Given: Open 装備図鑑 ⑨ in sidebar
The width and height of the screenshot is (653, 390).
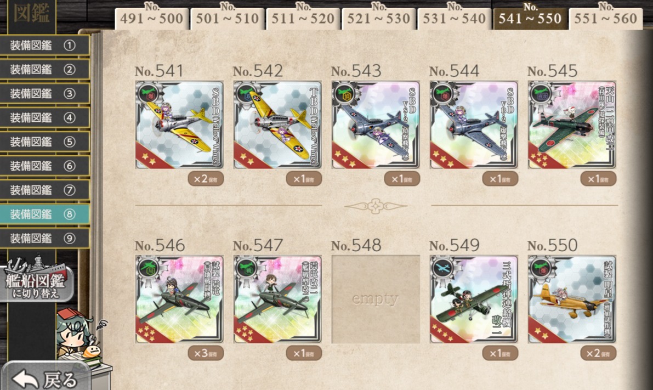Looking at the screenshot, I should 44,238.
